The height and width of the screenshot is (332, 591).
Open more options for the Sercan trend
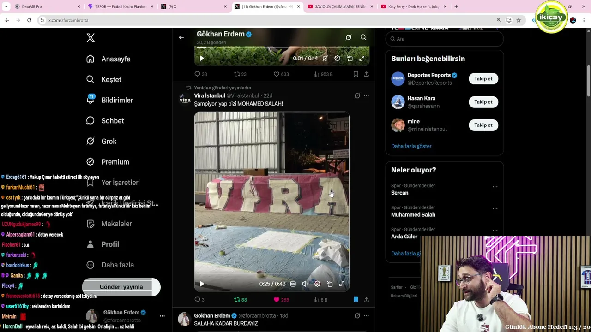pyautogui.click(x=495, y=187)
